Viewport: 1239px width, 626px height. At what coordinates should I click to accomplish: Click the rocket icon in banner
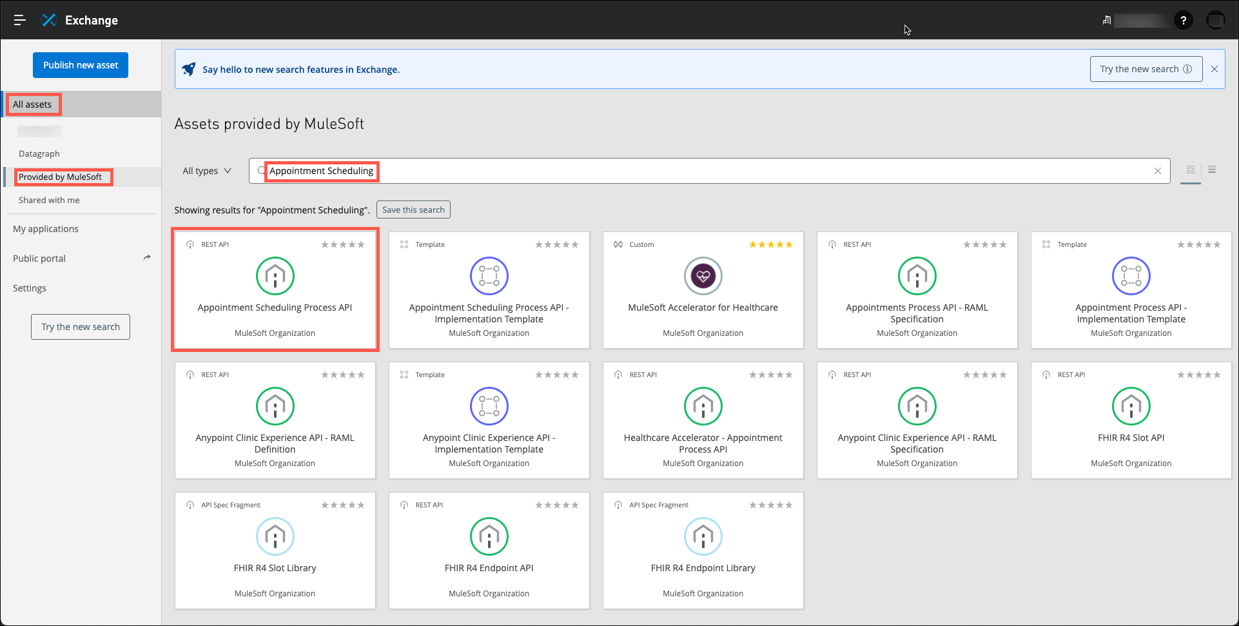point(188,69)
